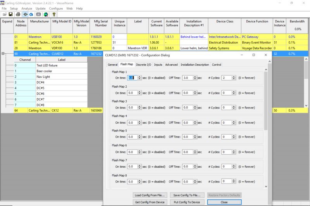Click the open file toolbar icon
This screenshot has width=310, height=206.
click(x=5, y=14)
